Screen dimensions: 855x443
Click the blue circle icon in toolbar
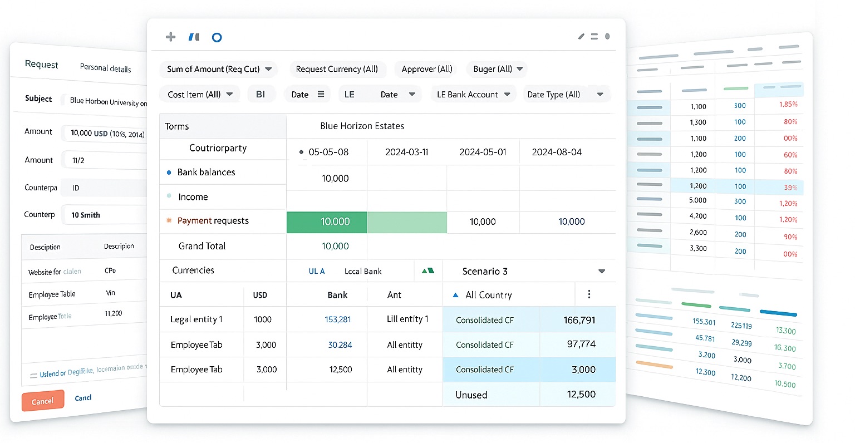click(217, 37)
